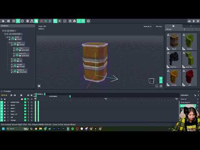Collapse the green node in Skeleton tree
This screenshot has height=150, width=200.
(x=10, y=42)
